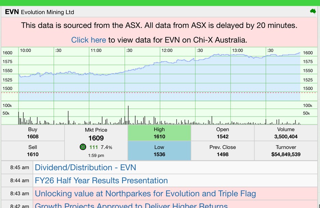Viewport: 320px width, 208px height.
Task: Click the tallest volume bar near 11:30
Action: pyautogui.click(x=128, y=116)
